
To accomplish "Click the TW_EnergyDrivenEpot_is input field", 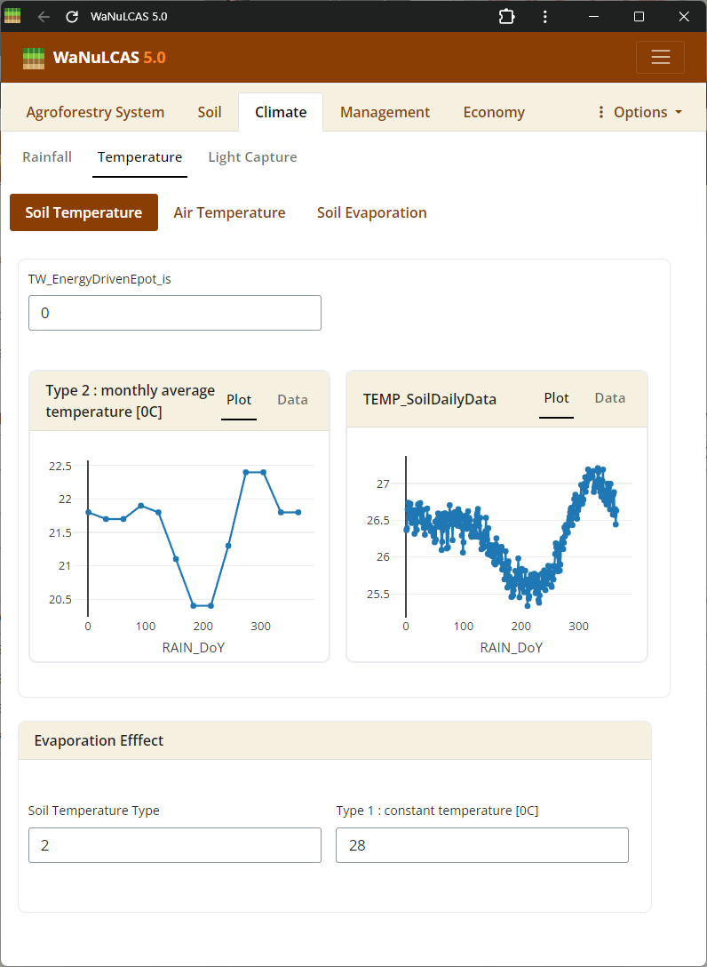I will pyautogui.click(x=175, y=313).
